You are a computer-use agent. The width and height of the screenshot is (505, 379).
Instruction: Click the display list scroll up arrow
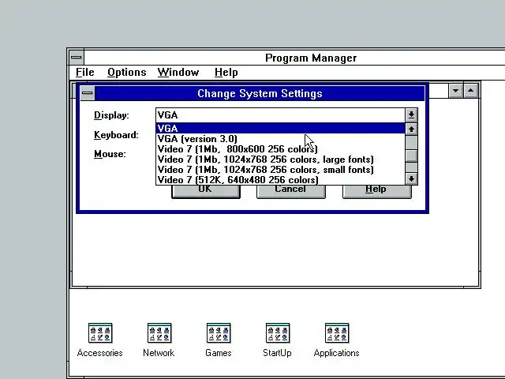point(411,129)
